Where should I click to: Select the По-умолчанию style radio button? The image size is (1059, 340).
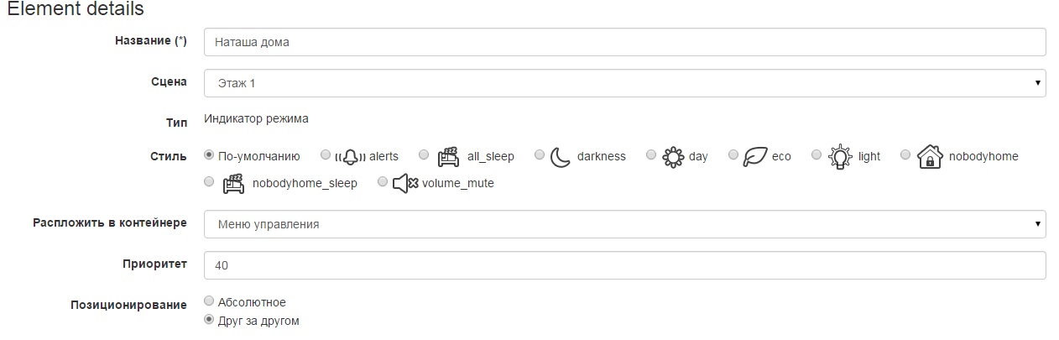click(209, 155)
